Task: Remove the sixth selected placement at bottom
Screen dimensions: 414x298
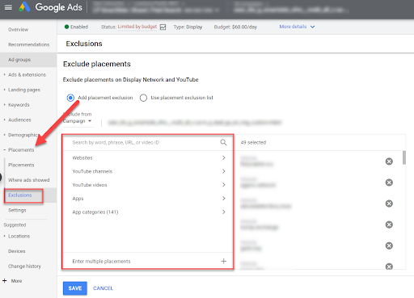Action: click(389, 267)
